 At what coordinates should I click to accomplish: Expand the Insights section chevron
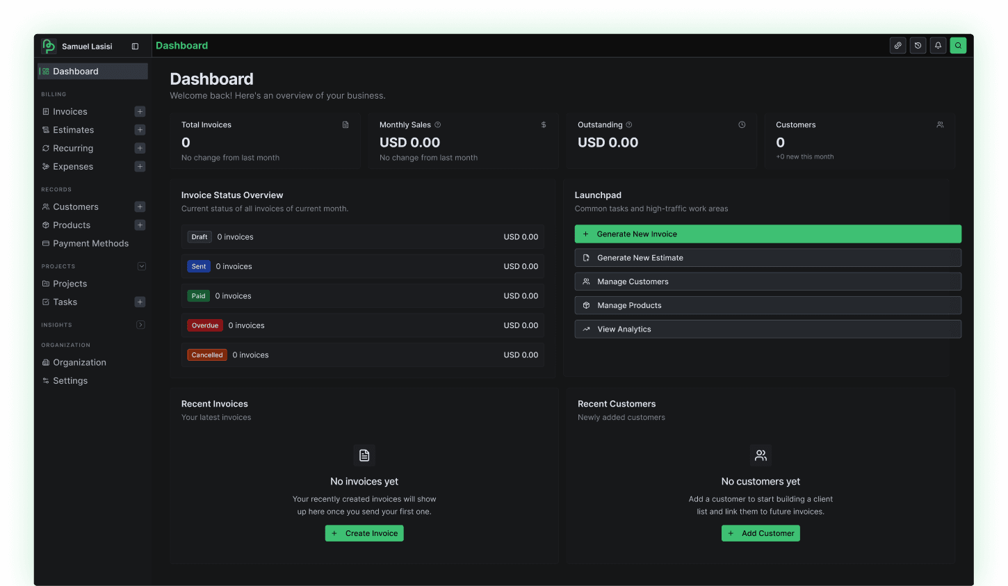coord(140,325)
